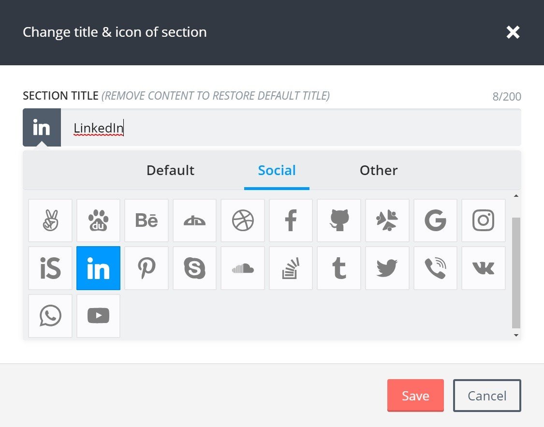Select the Behance icon
Image resolution: width=544 pixels, height=427 pixels.
pyautogui.click(x=146, y=220)
